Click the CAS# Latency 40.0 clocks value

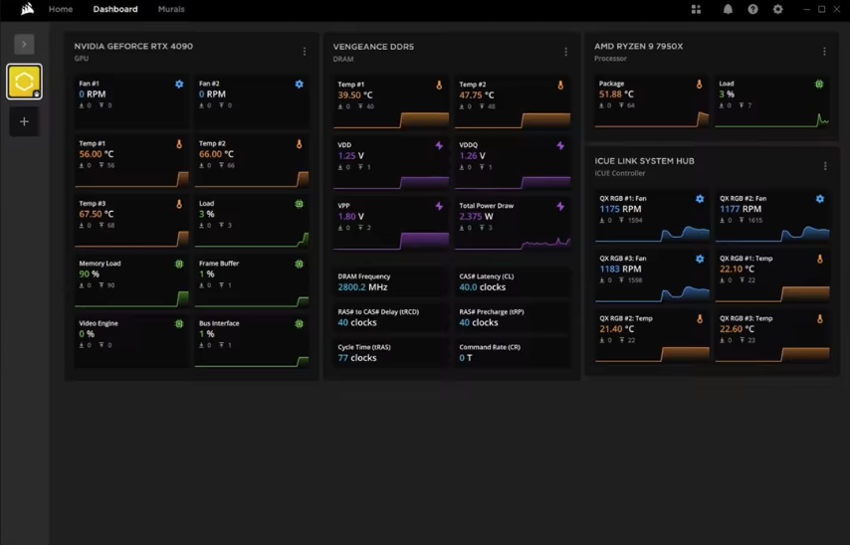pos(483,287)
